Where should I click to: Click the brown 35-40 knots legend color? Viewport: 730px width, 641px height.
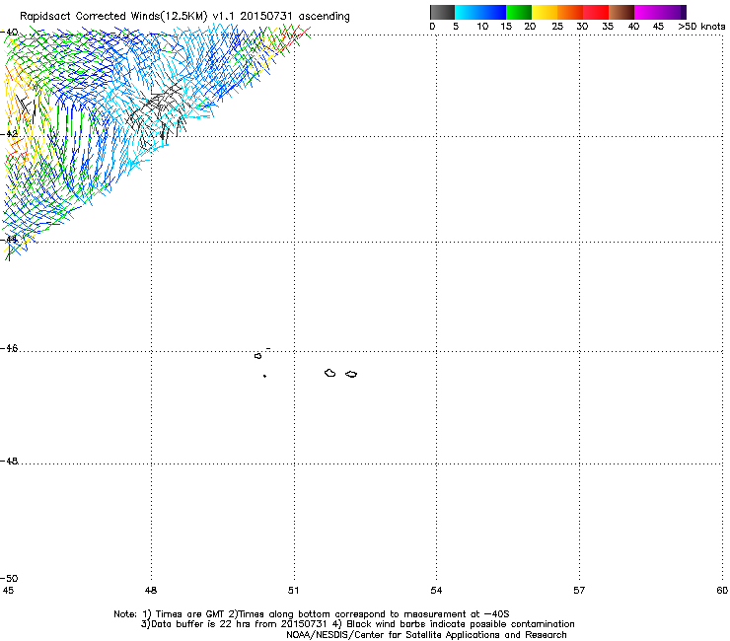point(621,12)
